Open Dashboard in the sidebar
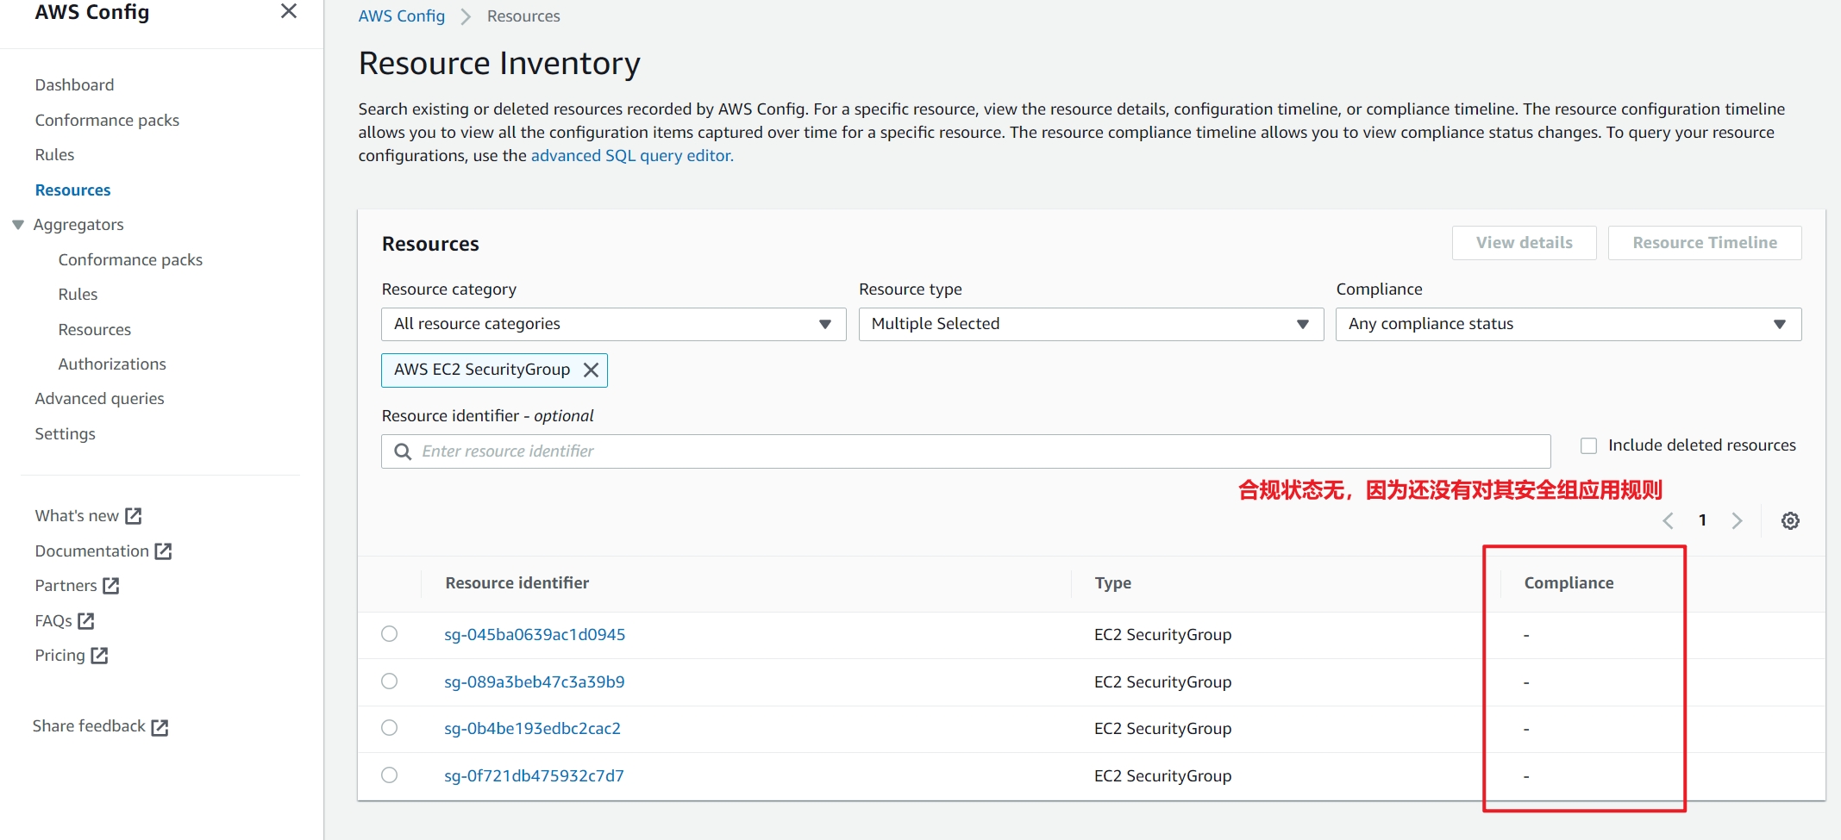Viewport: 1841px width, 840px height. (74, 85)
